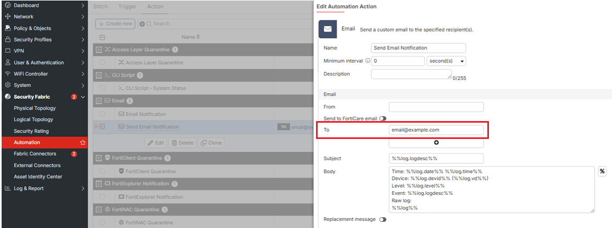This screenshot has height=228, width=612.
Task: Click the Clone button
Action: point(211,143)
